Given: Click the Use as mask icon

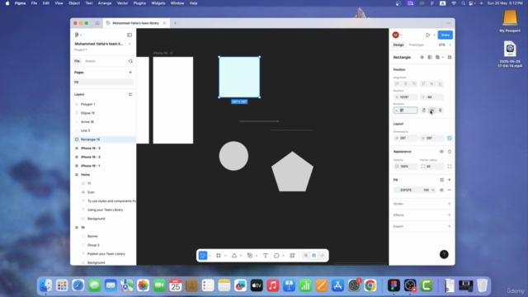Looking at the screenshot, I should coord(430,57).
